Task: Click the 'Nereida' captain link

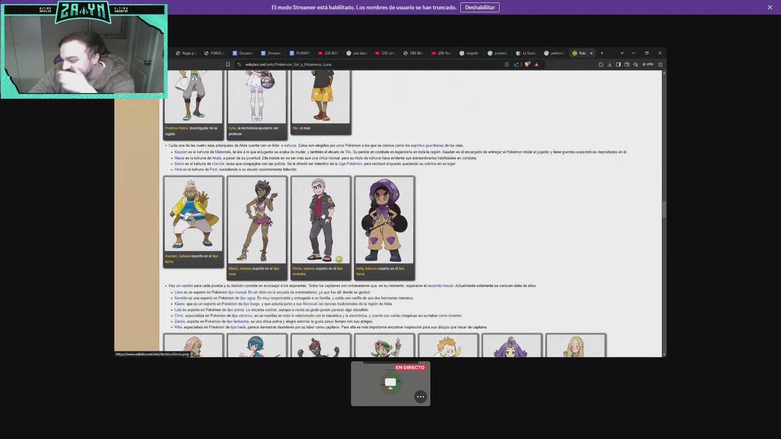Action: pos(181,298)
